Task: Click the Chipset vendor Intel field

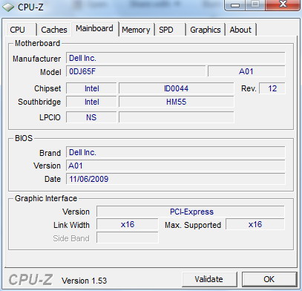Action: (x=91, y=88)
